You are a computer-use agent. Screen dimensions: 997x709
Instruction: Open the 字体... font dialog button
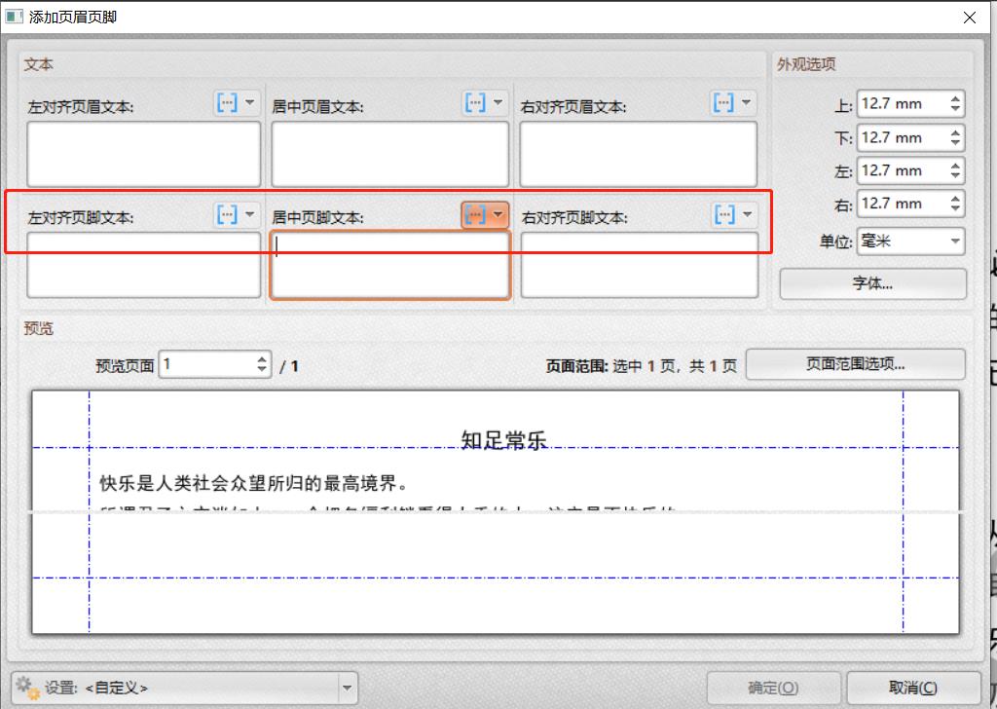[x=872, y=283]
